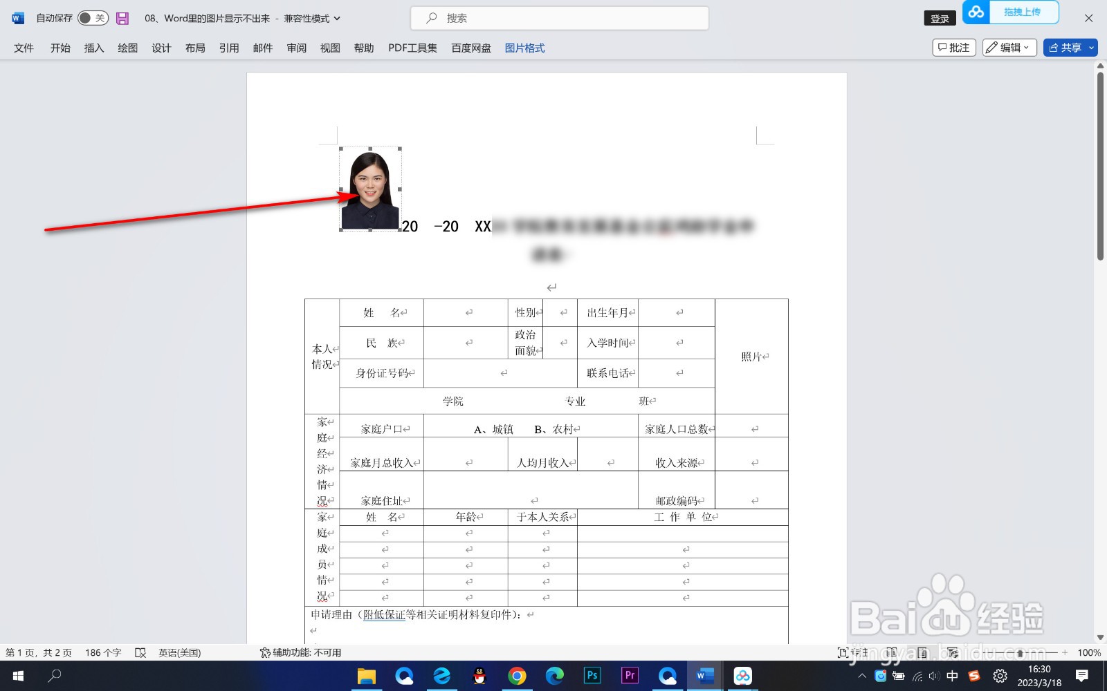Switch input method via 中 tray indicator
1107x691 pixels.
pyautogui.click(x=952, y=676)
